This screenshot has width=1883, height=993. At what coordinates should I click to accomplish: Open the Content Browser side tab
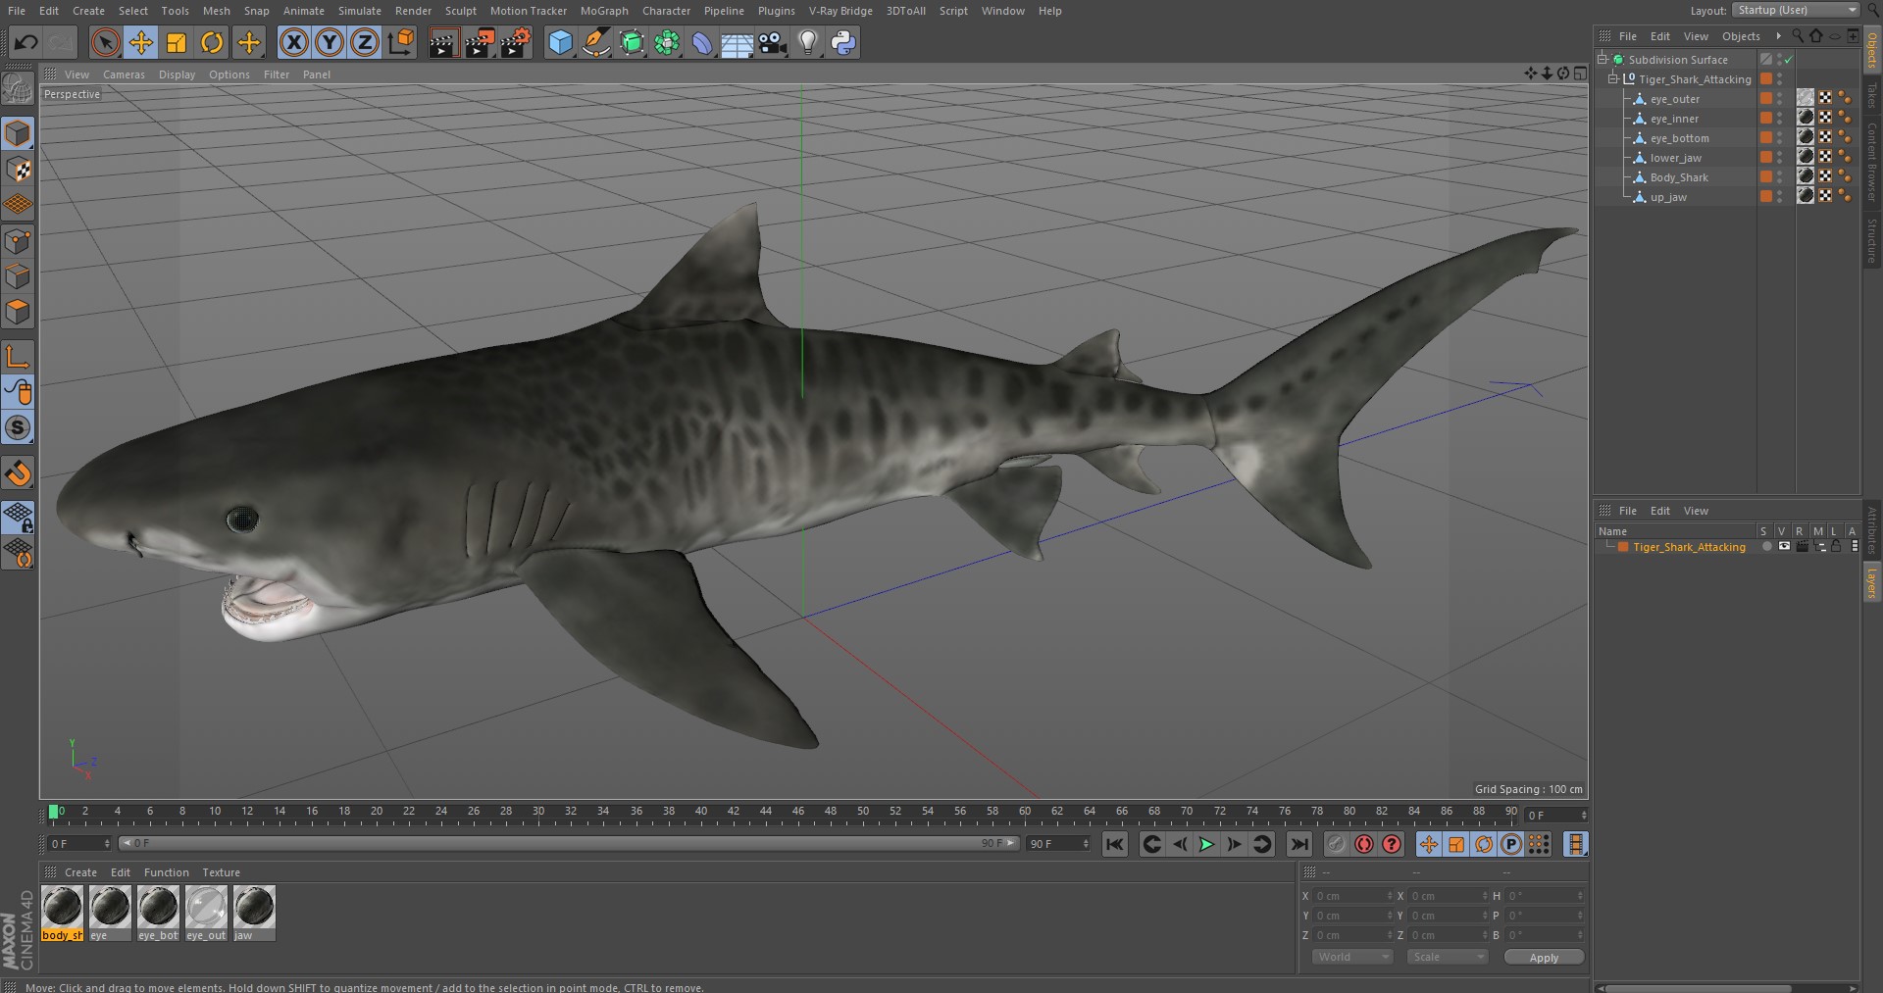[1871, 163]
